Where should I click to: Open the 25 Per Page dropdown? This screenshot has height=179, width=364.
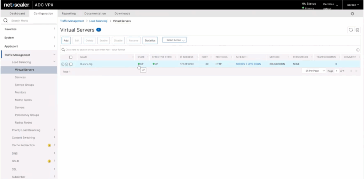(314, 71)
